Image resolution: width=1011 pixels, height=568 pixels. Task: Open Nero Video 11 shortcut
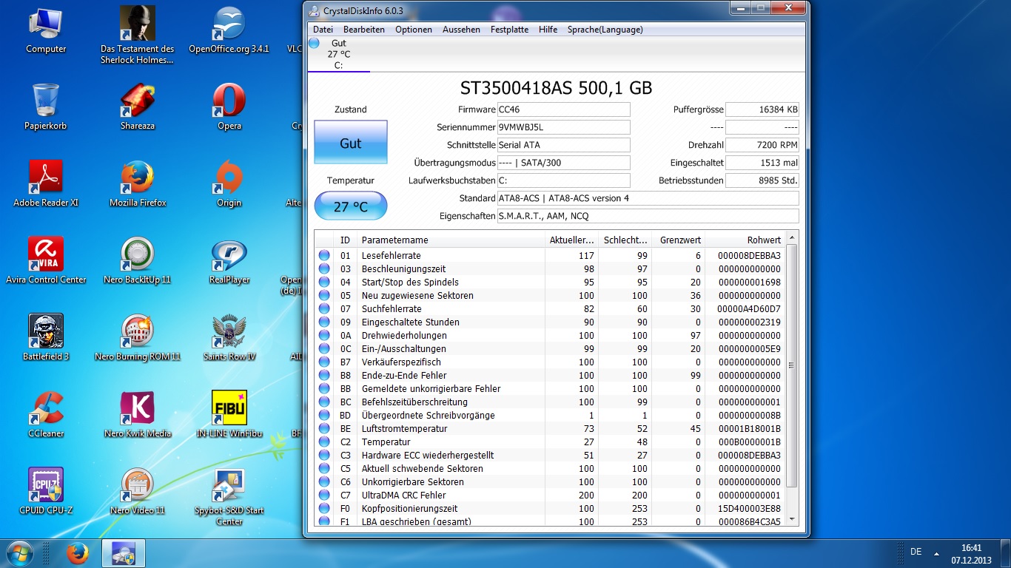(x=138, y=491)
